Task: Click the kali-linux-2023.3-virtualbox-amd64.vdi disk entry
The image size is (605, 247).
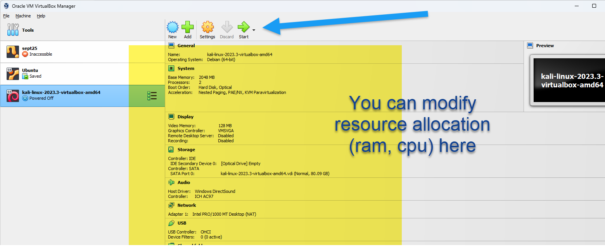Action: pos(275,174)
